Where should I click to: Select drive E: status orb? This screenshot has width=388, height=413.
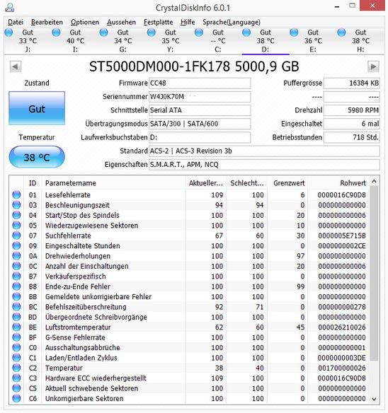[294, 33]
